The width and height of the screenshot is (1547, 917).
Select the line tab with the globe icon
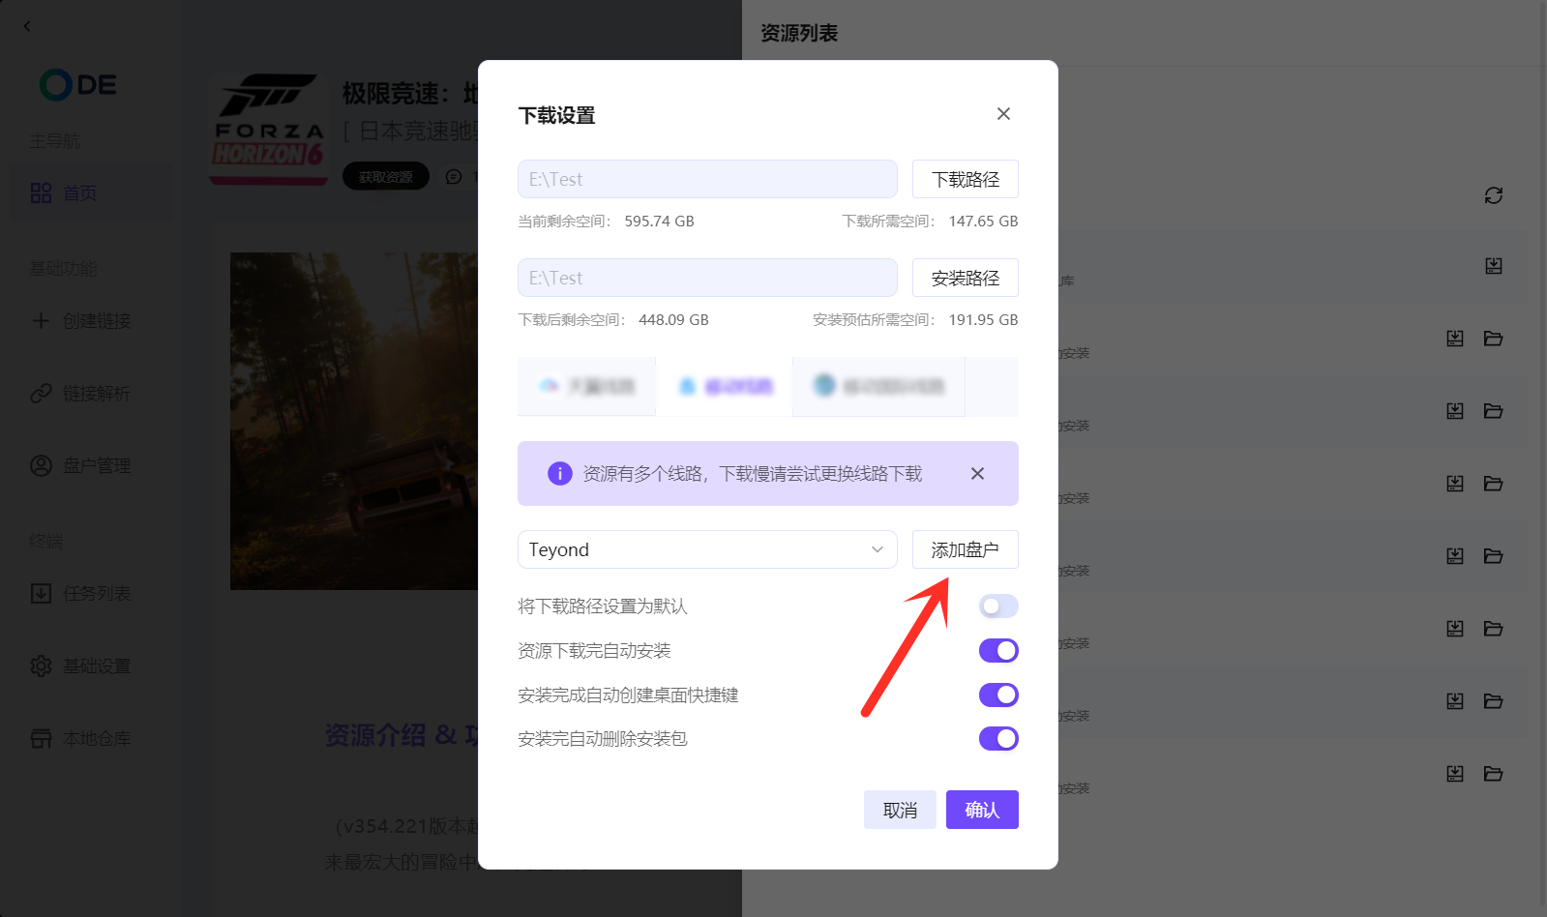tap(878, 386)
